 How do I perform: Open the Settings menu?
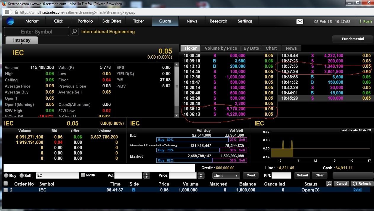tap(245, 21)
